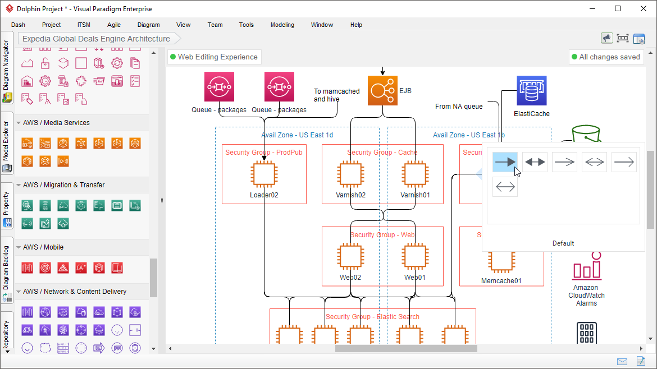Select the orange play-button Media Services icon
This screenshot has width=657, height=369.
pos(63,161)
